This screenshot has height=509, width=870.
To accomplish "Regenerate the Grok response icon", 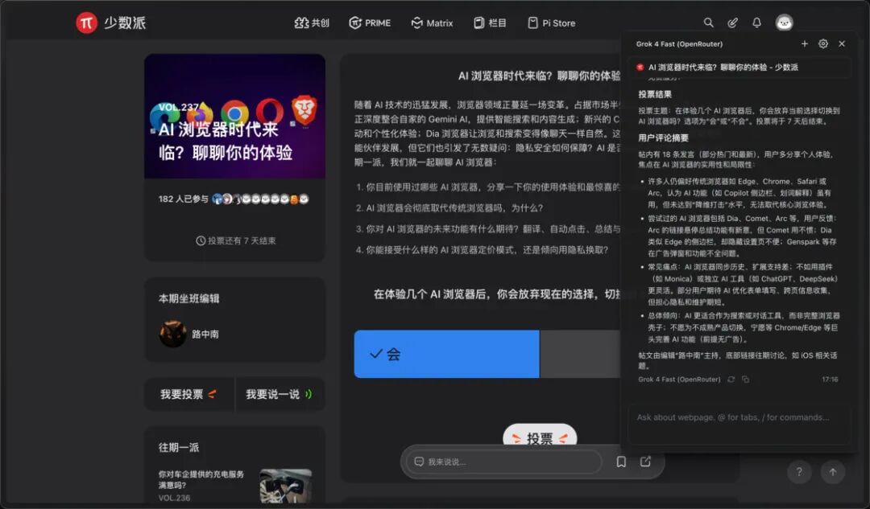I will click(731, 380).
